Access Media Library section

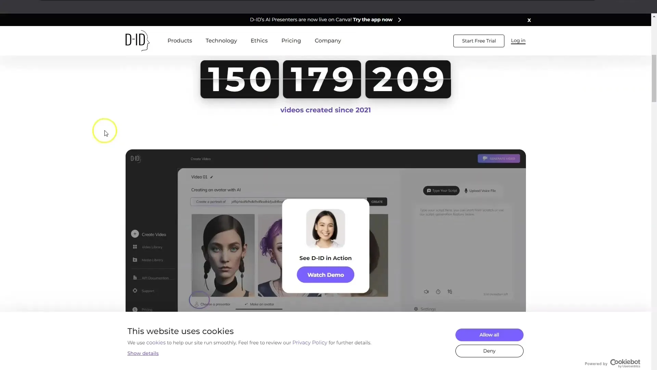[x=152, y=260]
